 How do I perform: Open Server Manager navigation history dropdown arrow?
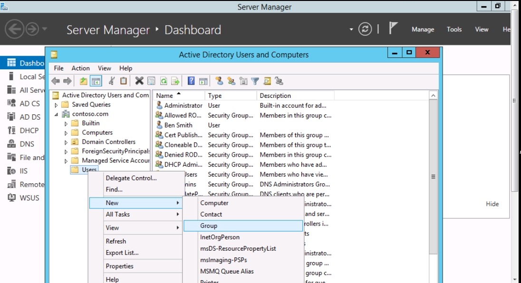(45, 29)
